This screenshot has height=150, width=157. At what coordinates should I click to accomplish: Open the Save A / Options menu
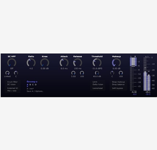click(x=35, y=91)
